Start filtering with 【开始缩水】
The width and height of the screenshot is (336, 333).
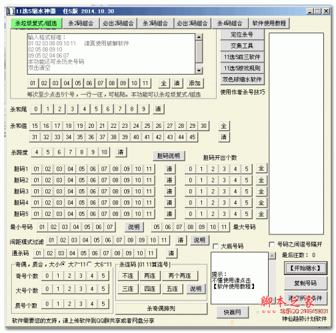(305, 268)
